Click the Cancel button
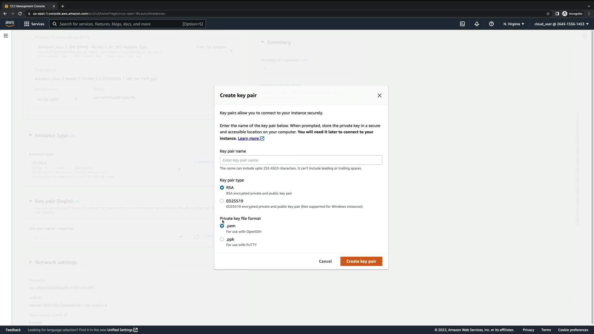Image resolution: width=594 pixels, height=334 pixels. (x=325, y=261)
